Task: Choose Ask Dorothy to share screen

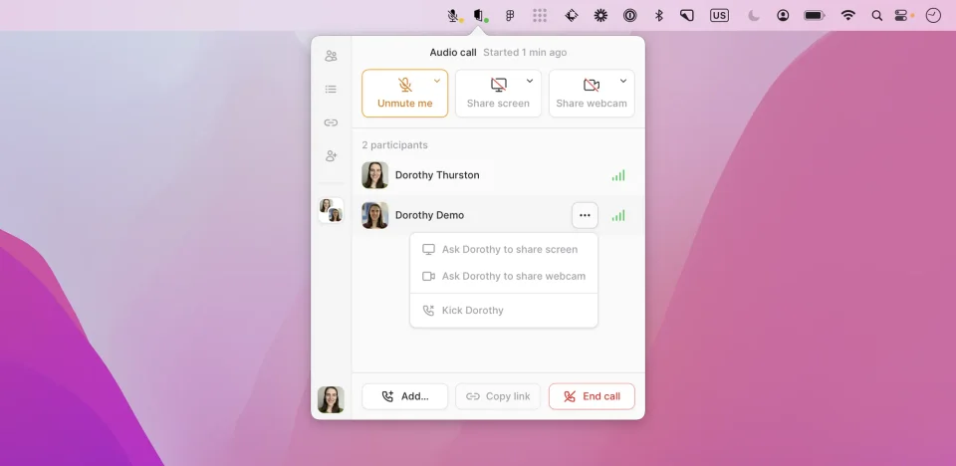Action: pyautogui.click(x=504, y=250)
